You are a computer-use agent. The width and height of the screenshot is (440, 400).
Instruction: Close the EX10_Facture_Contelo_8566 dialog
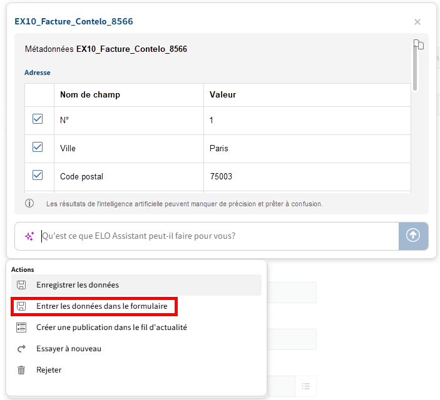point(417,22)
